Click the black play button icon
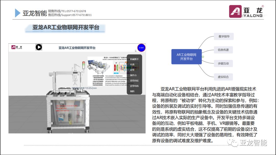The height and width of the screenshot is (155, 276). tap(39, 47)
